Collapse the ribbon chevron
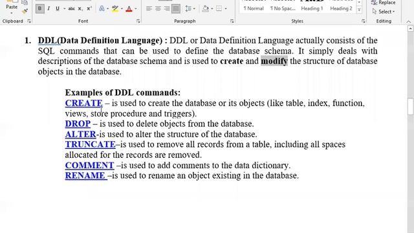The image size is (414, 233). 408,21
